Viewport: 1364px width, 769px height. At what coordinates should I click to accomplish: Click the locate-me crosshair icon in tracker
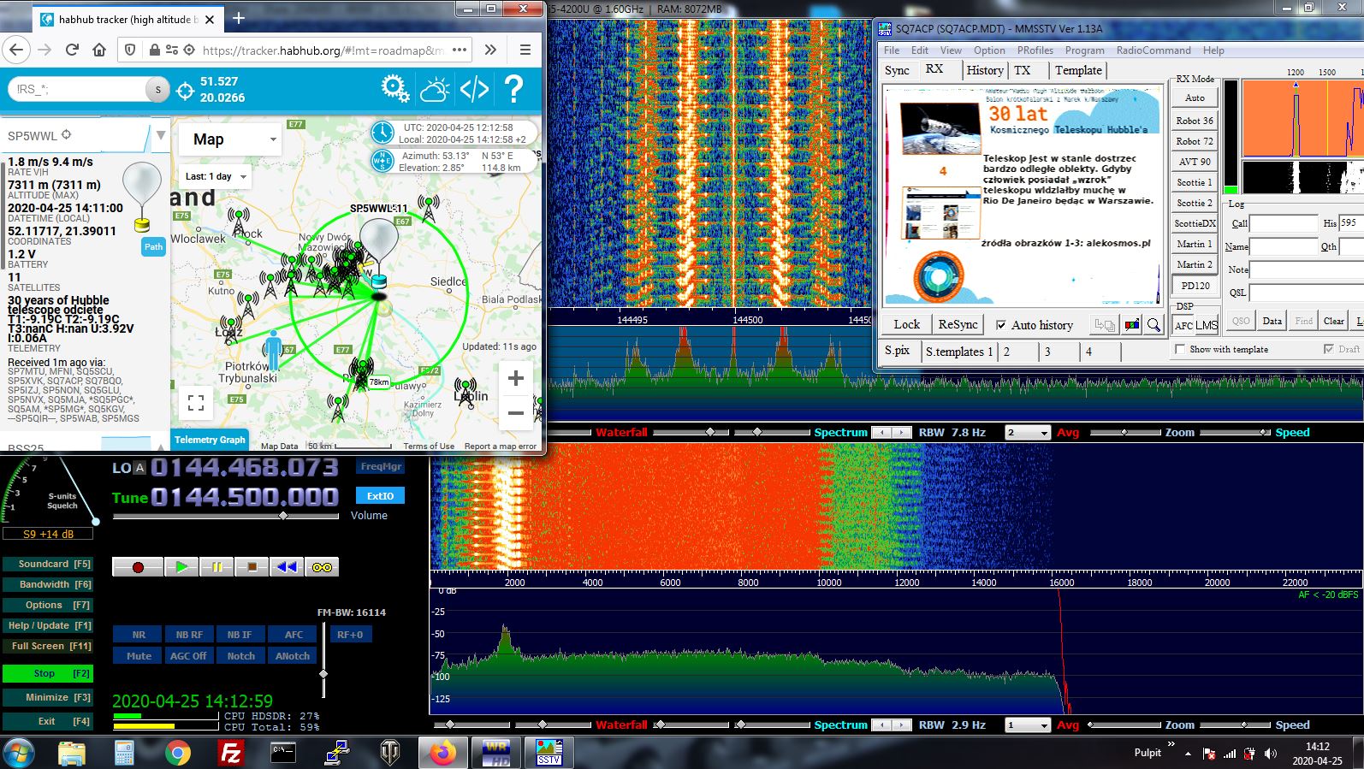pos(185,90)
